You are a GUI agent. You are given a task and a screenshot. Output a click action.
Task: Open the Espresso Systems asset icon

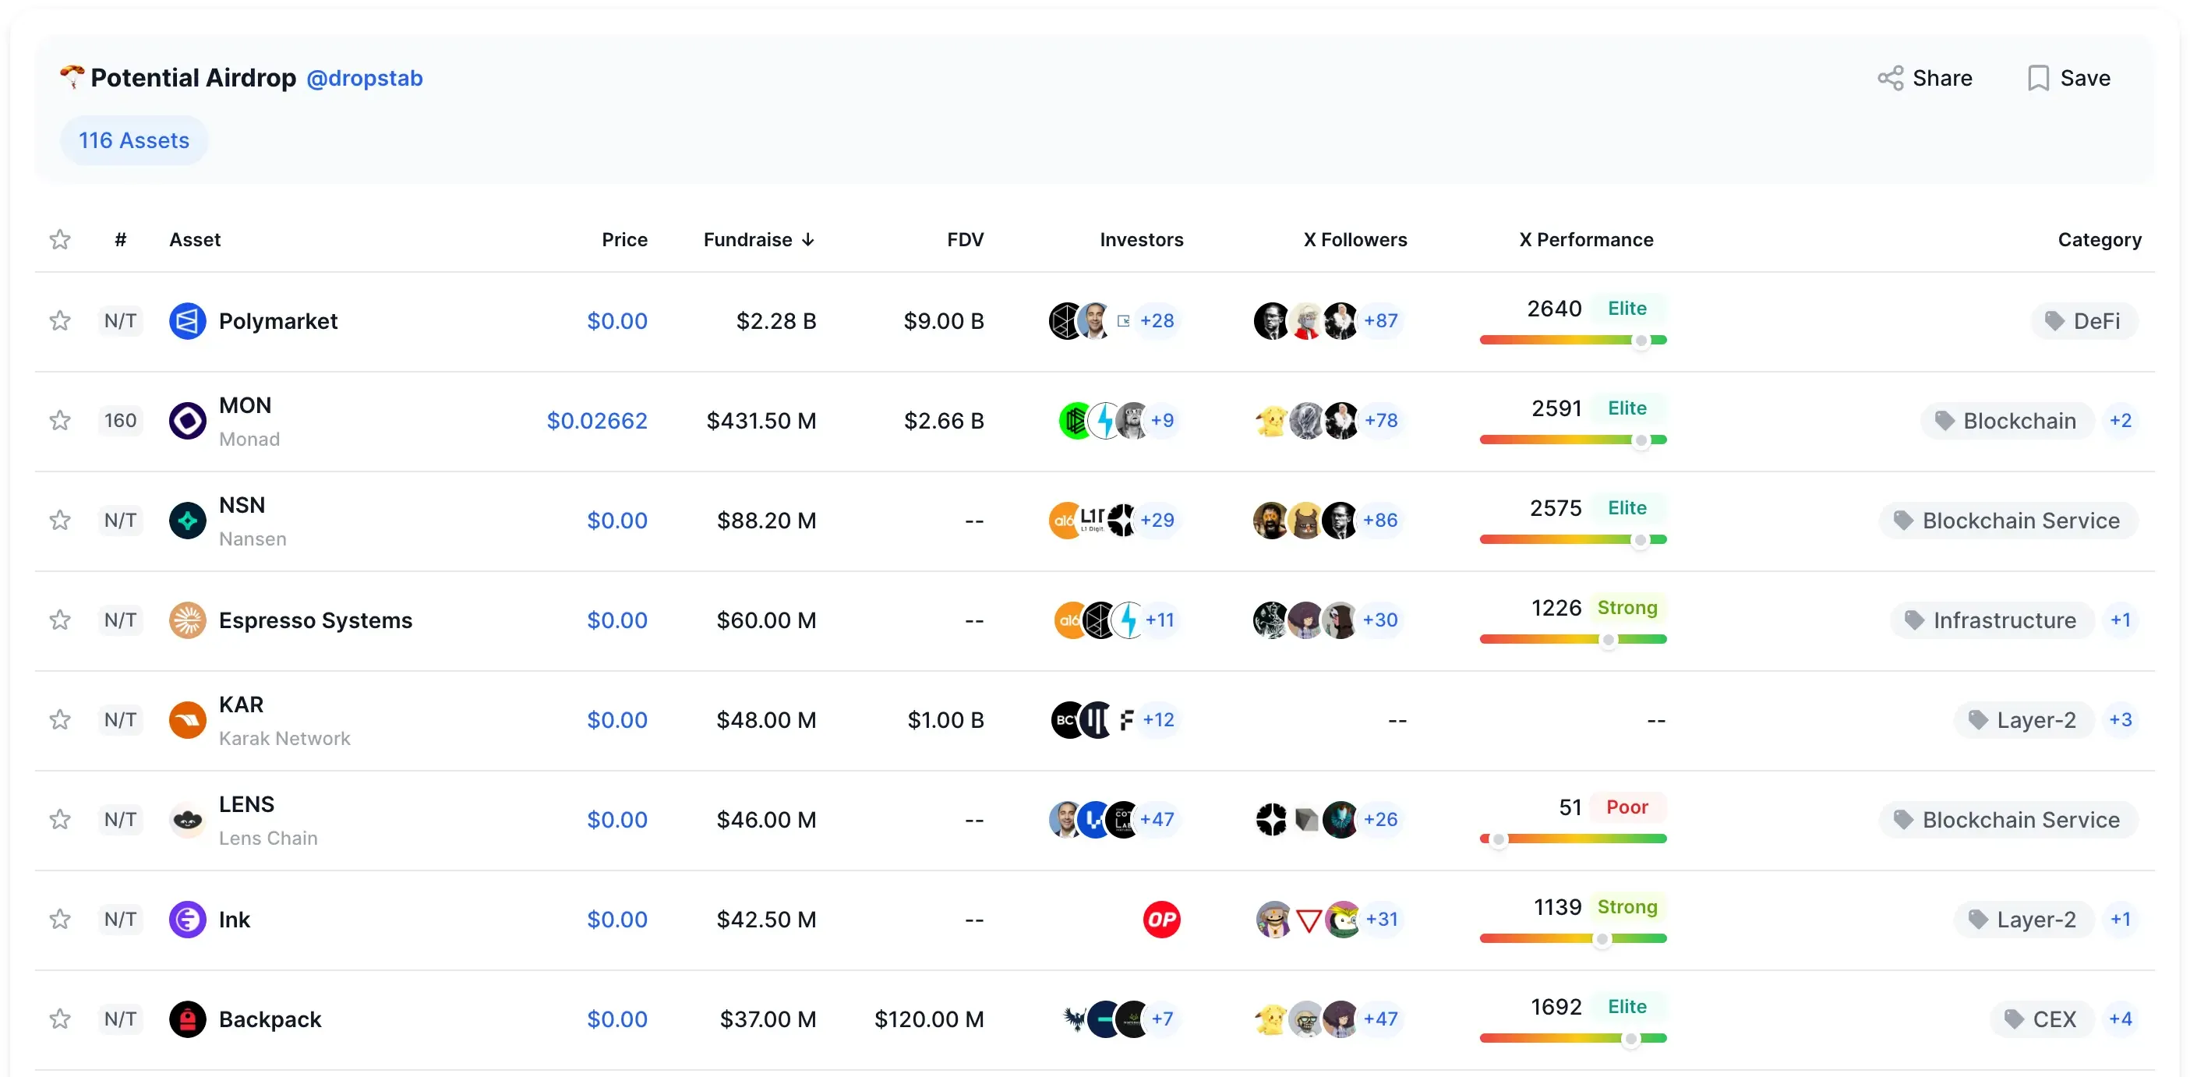pos(187,620)
